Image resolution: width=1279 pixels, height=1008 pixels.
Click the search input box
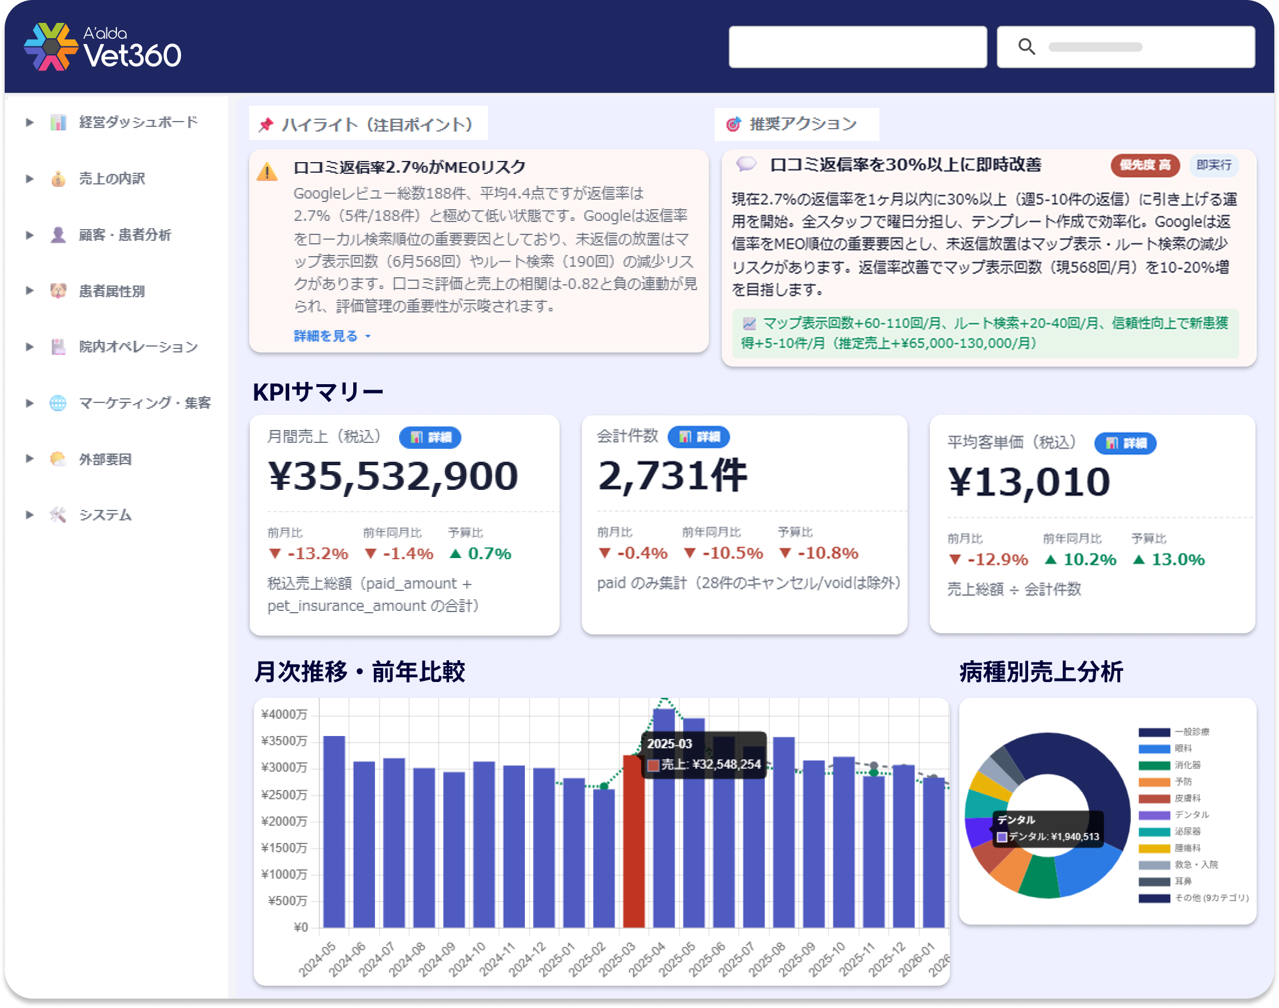point(1126,46)
